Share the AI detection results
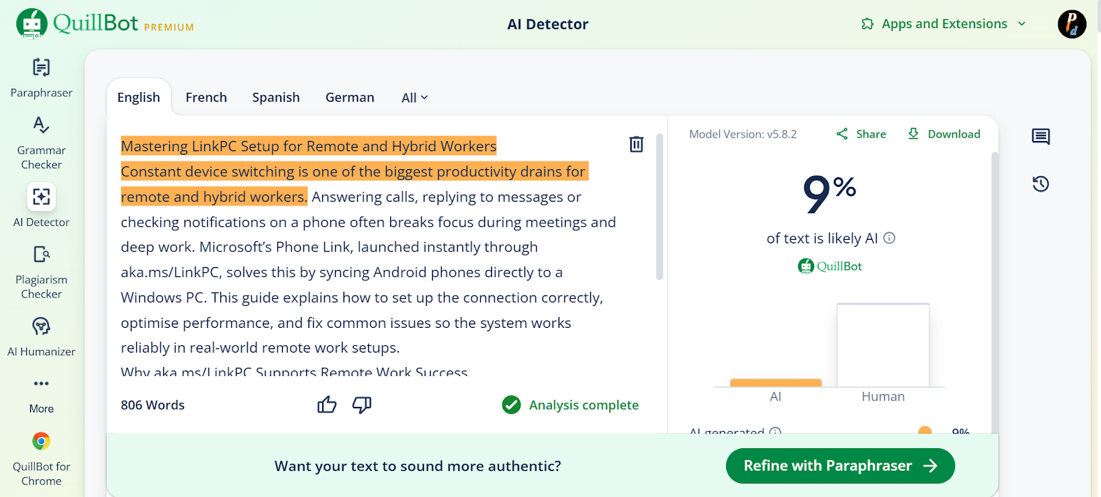Viewport: 1101px width, 497px height. (x=861, y=134)
